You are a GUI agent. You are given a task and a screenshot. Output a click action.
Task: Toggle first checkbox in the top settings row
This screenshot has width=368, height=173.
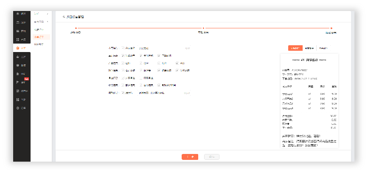[x=123, y=49]
